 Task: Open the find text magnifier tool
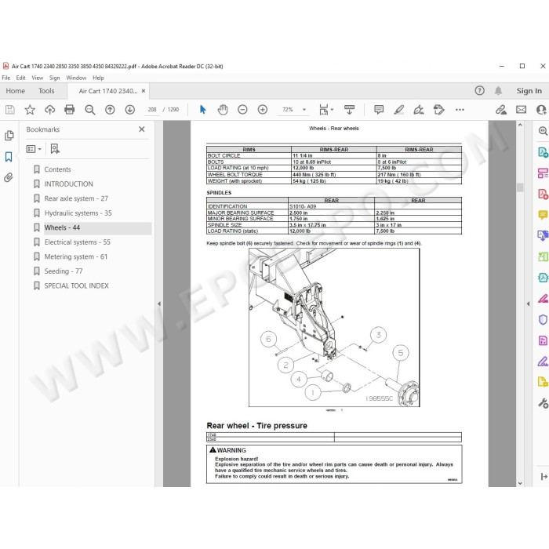(x=90, y=110)
